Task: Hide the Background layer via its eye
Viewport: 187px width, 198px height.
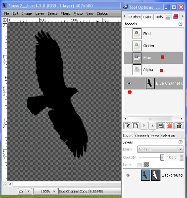Action: pos(128,175)
